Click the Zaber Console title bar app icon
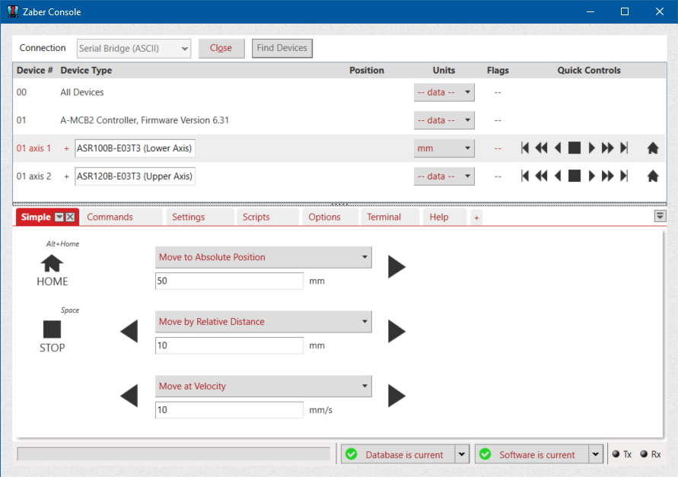This screenshot has width=678, height=477. [13, 11]
